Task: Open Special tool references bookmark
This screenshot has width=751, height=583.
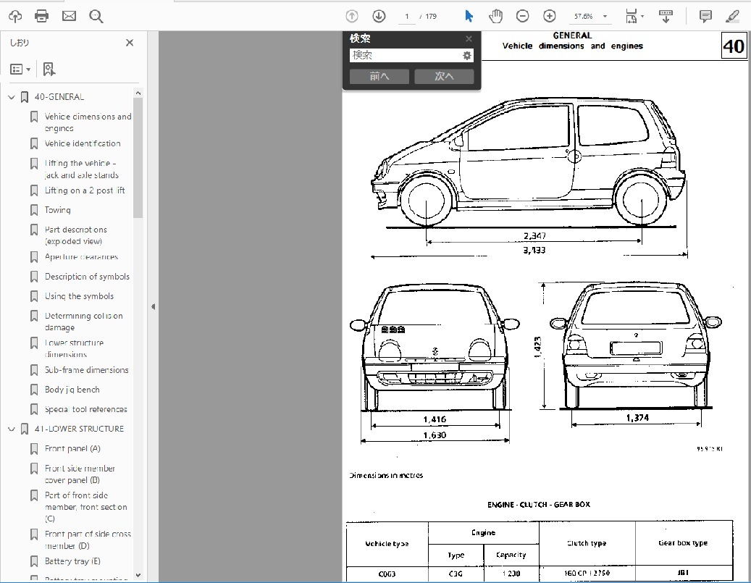Action: click(x=86, y=409)
